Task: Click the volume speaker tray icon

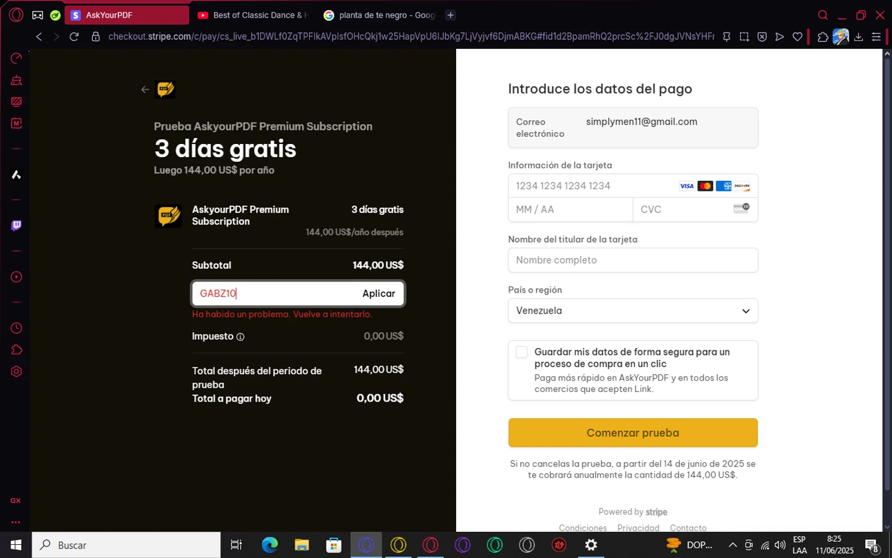Action: point(780,545)
